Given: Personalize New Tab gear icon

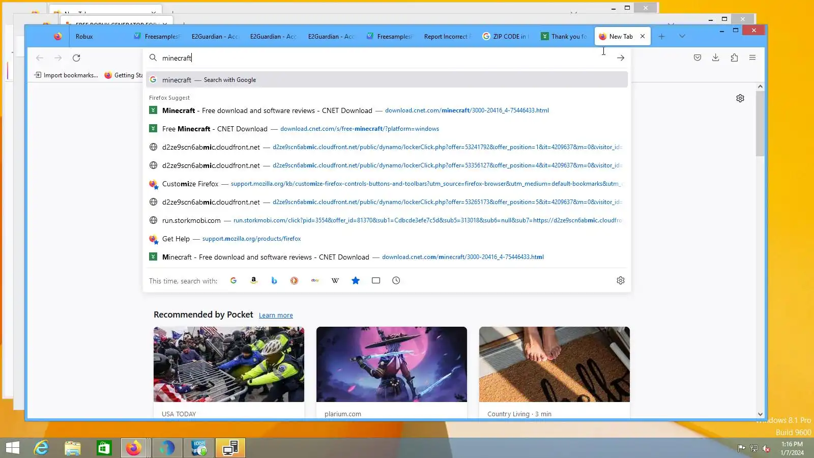Looking at the screenshot, I should [x=740, y=98].
